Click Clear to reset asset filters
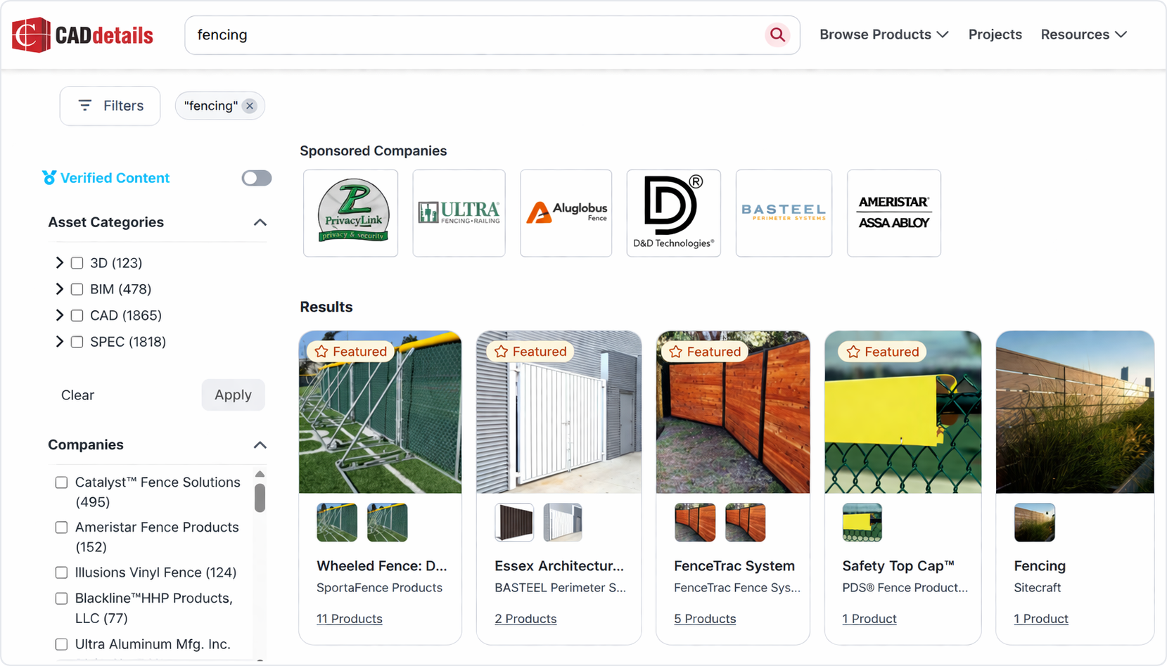1167x666 pixels. coord(77,395)
